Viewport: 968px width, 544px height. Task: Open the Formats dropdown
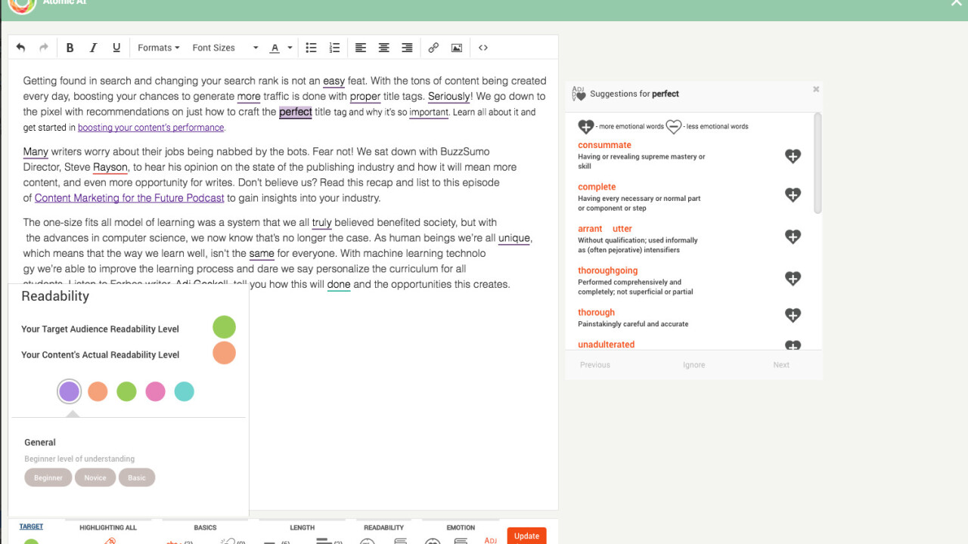pos(158,48)
